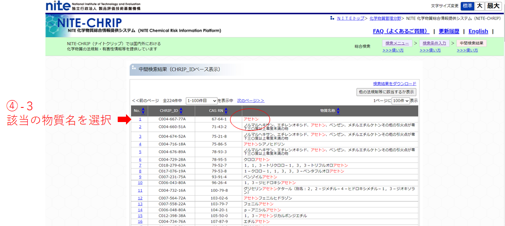
Task: Open result number 12 link
Action: coord(140,198)
